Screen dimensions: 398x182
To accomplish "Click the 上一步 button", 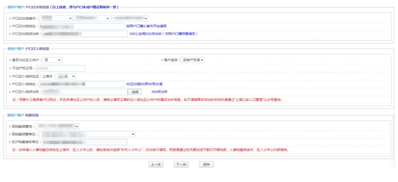I will click(154, 164).
